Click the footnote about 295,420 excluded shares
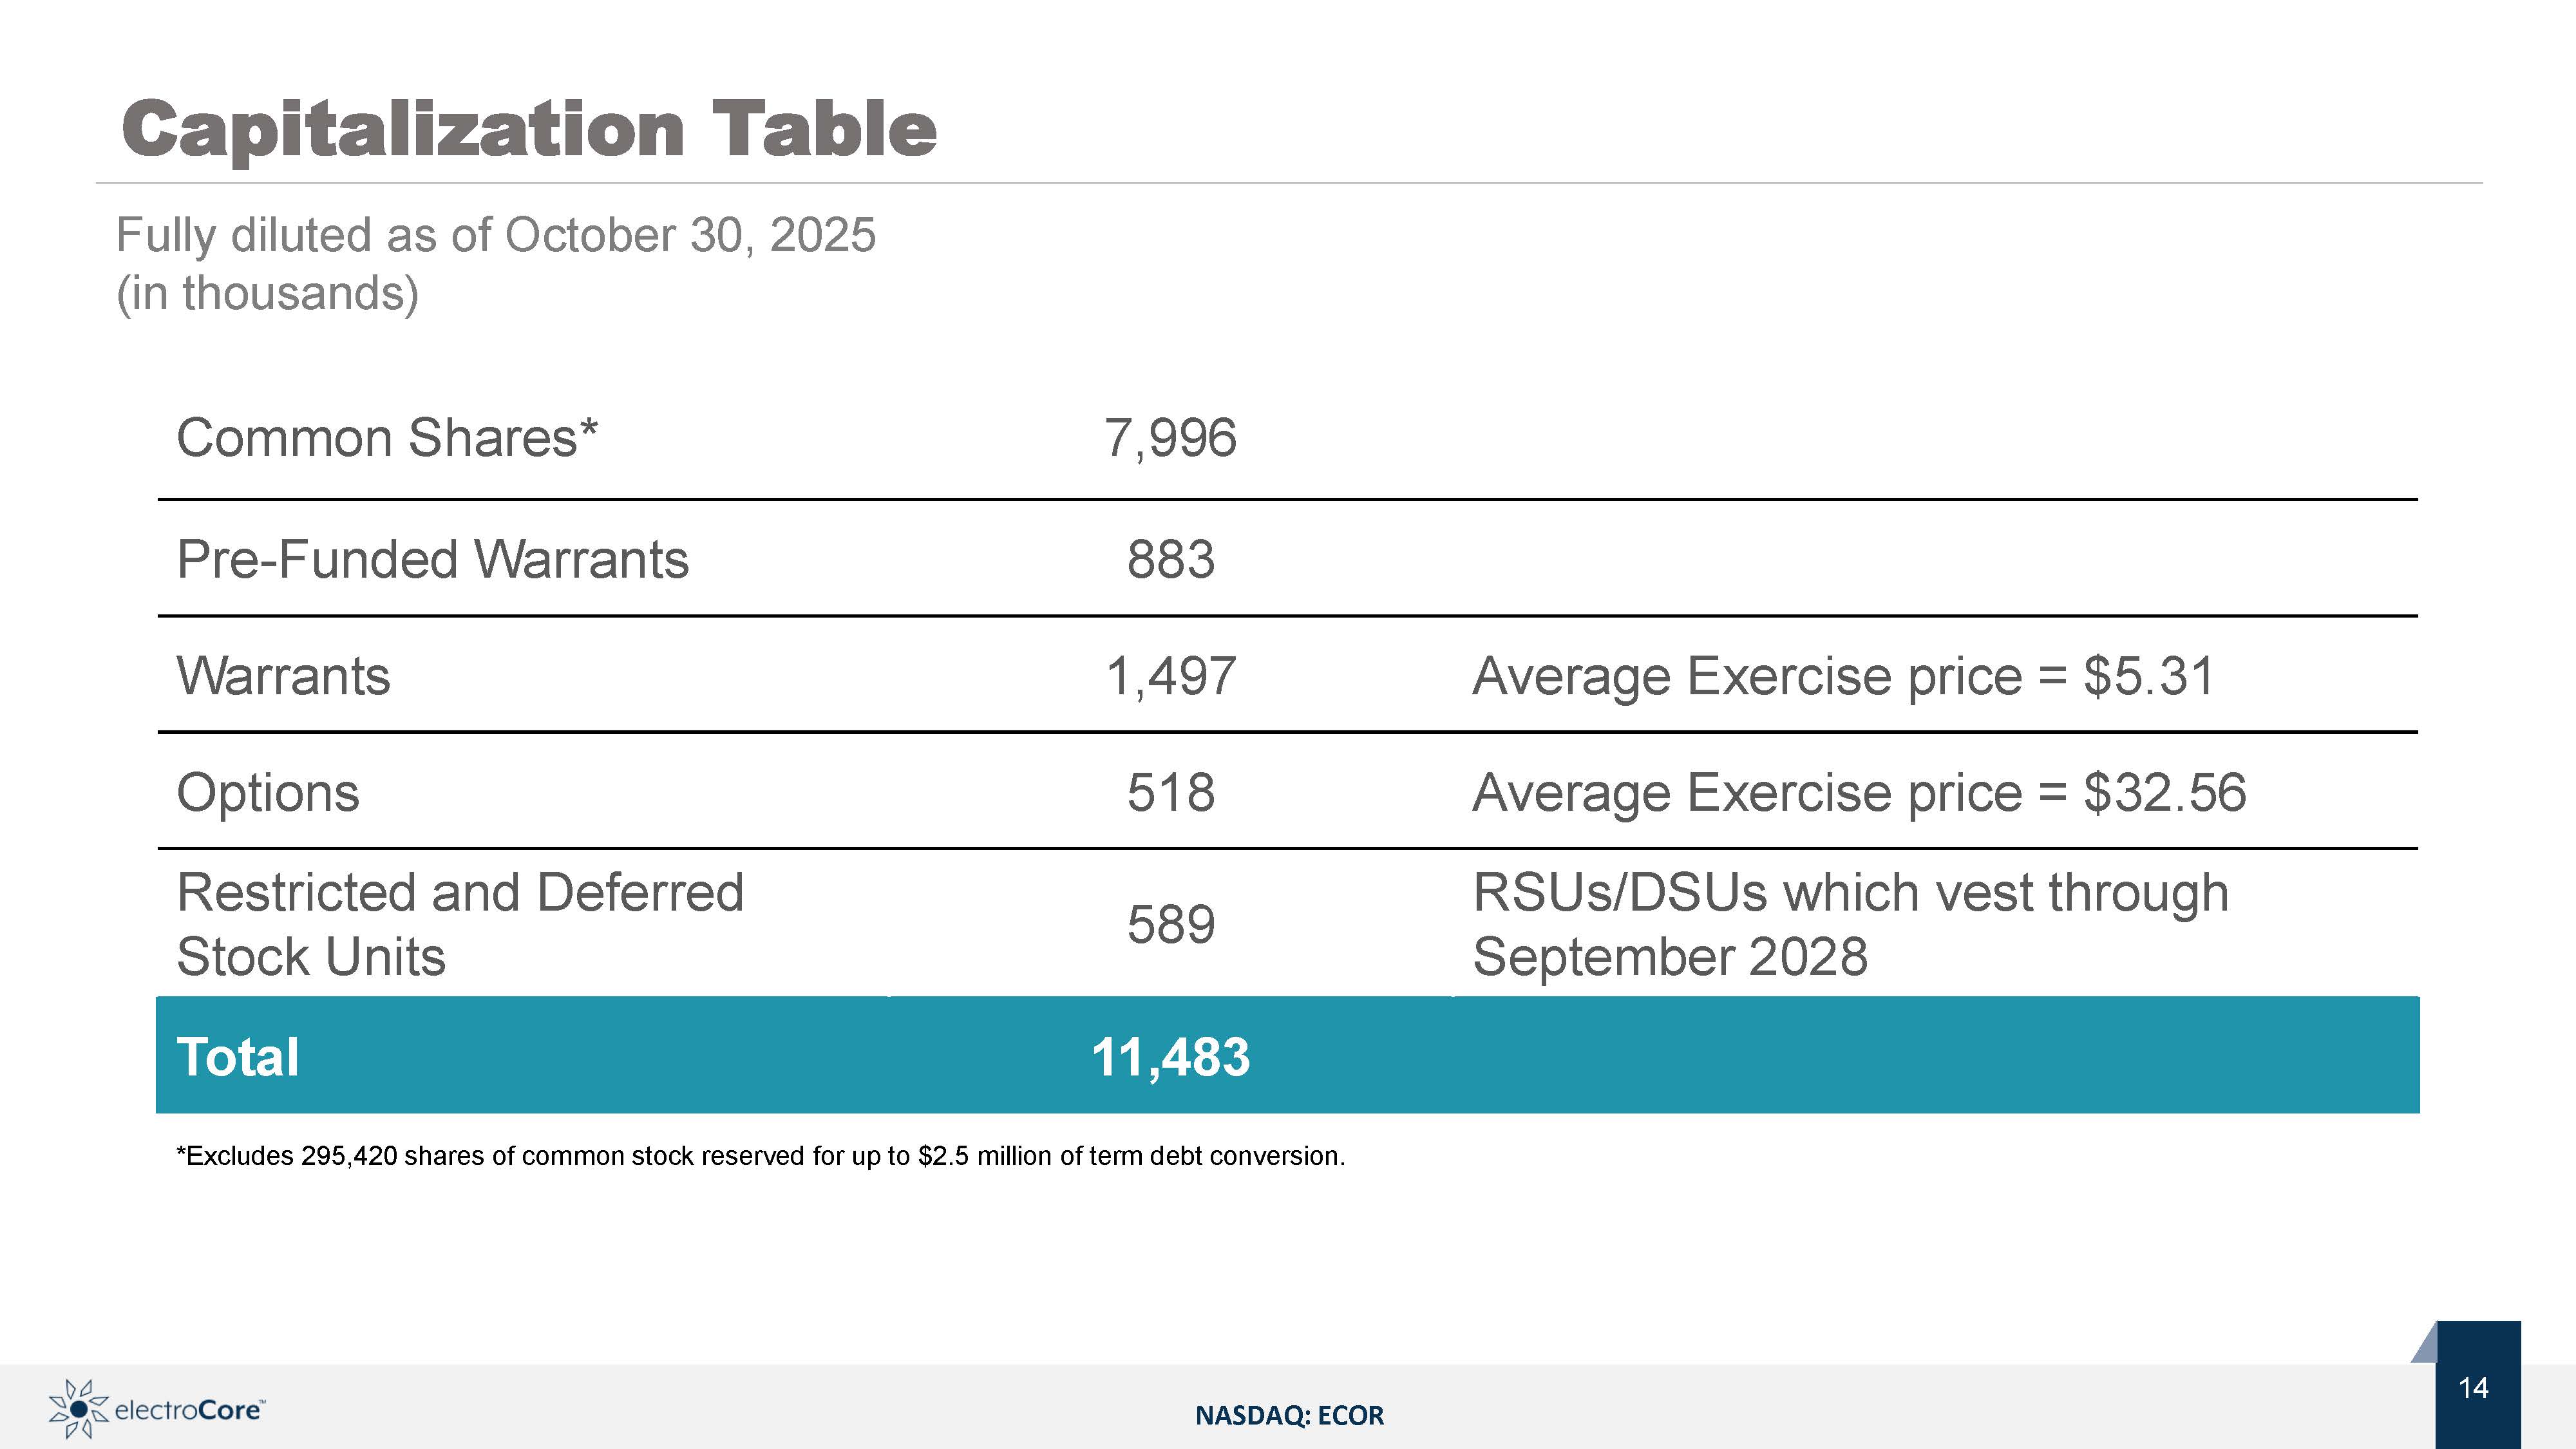The image size is (2576, 1449). point(760,1156)
